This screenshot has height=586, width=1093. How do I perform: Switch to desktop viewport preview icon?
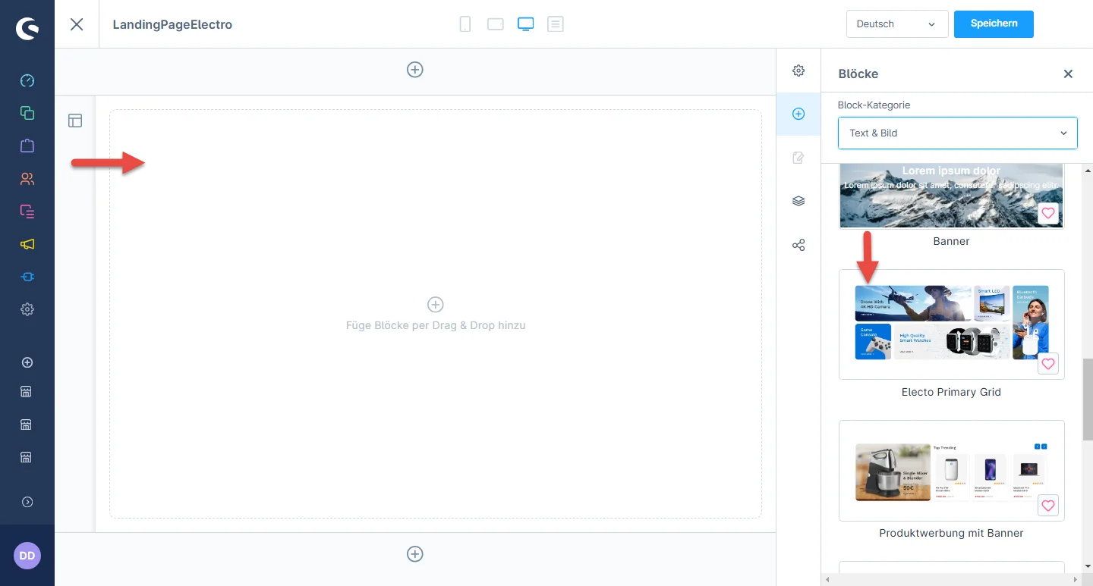(x=525, y=24)
